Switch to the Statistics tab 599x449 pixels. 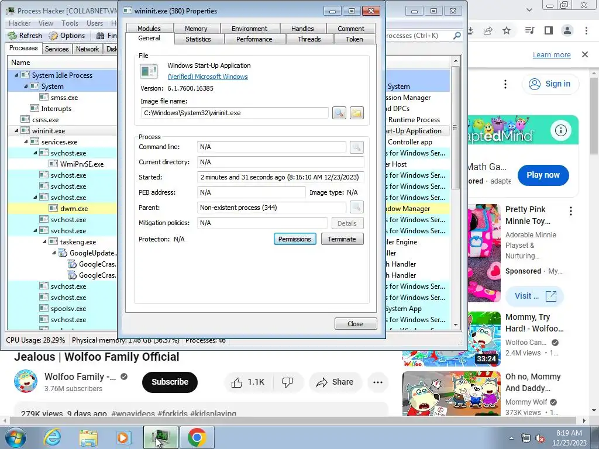tap(198, 39)
